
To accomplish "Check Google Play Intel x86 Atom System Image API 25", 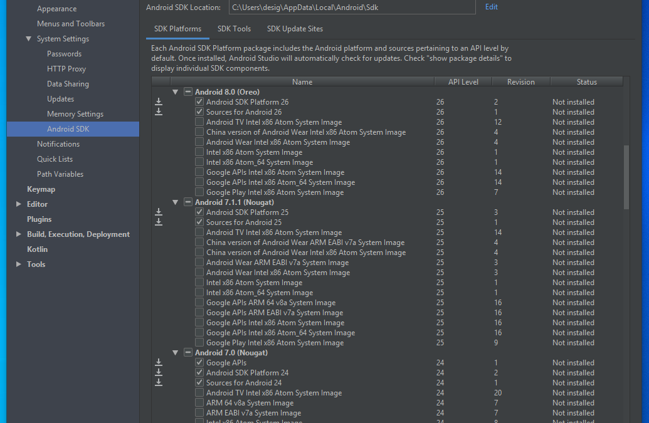I will (199, 343).
